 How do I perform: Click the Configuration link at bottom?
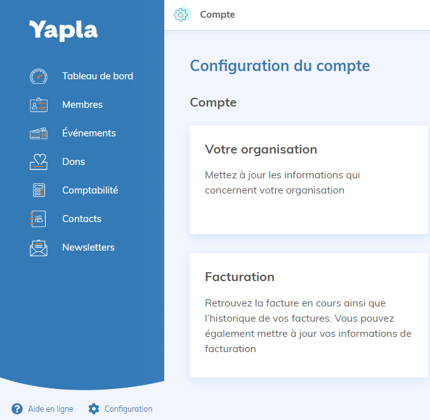pos(120,409)
